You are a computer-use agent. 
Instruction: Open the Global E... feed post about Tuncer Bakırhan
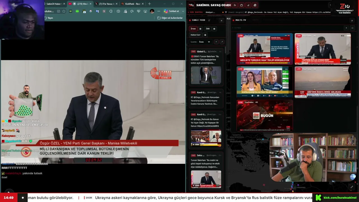click(x=206, y=67)
